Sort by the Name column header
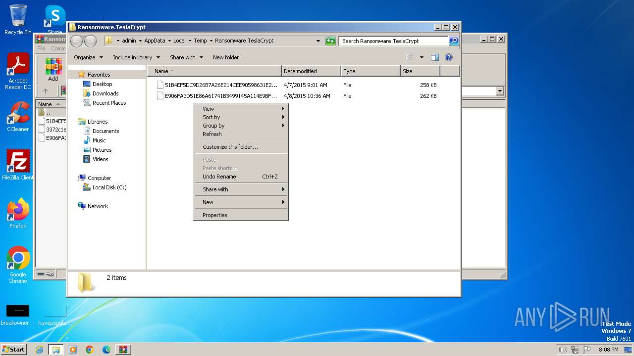634x356 pixels. pos(214,71)
